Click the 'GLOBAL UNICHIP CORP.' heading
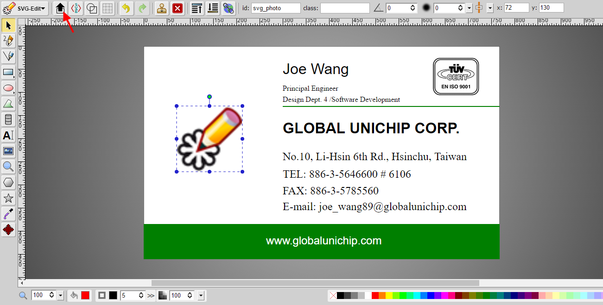Viewport: 603px width, 305px height. [x=371, y=128]
